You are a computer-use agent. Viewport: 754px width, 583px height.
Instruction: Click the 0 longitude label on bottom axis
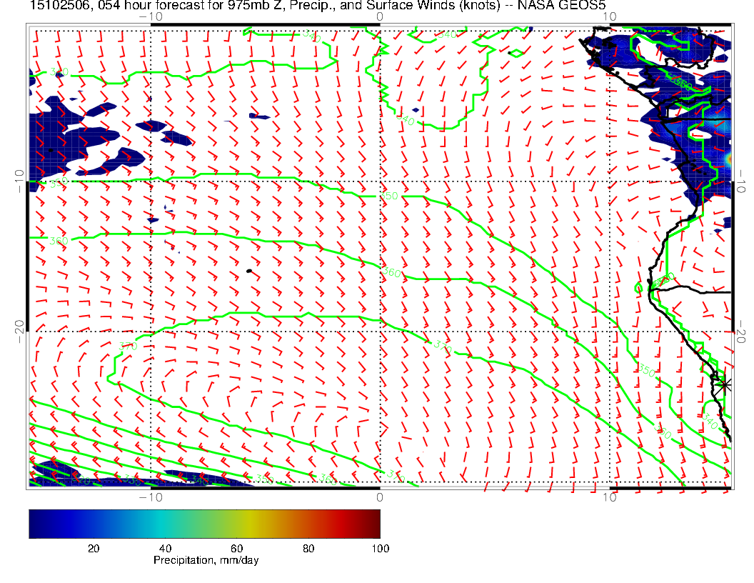pyautogui.click(x=379, y=497)
